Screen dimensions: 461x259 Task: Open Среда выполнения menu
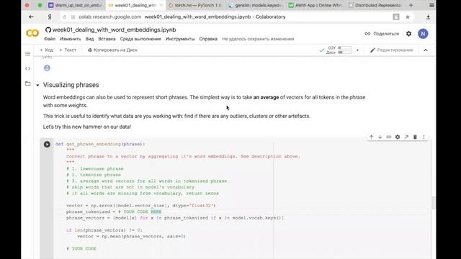click(x=140, y=39)
